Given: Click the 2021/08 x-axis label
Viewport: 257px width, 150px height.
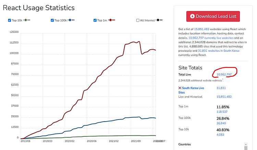Looking at the screenshot, I should point(136,141).
